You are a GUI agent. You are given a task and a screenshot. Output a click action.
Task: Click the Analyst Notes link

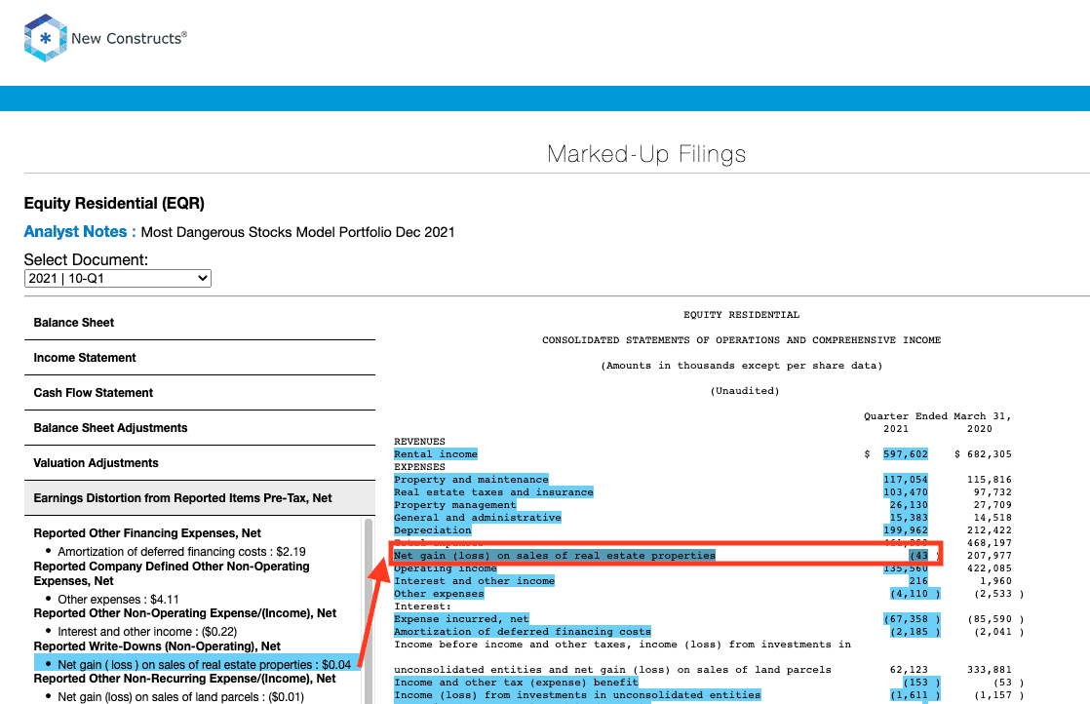[x=80, y=231]
